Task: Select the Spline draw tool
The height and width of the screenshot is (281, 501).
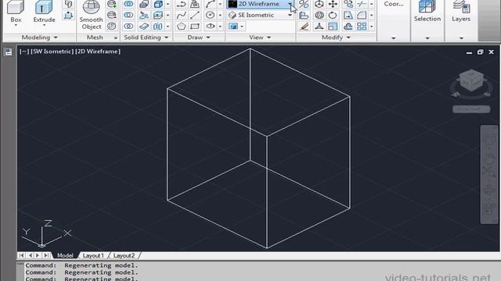Action: click(181, 15)
